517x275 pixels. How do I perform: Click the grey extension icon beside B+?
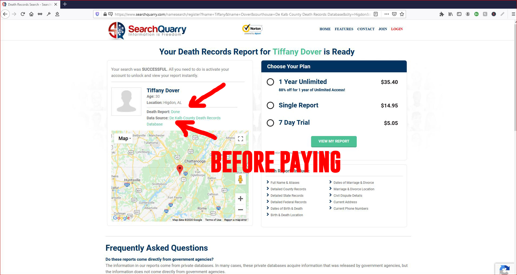tap(485, 14)
